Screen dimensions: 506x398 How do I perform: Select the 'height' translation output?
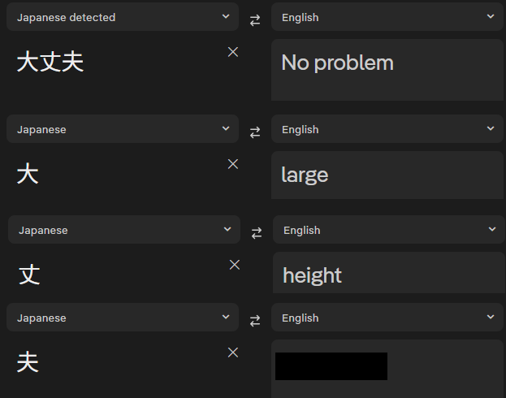[x=312, y=275]
